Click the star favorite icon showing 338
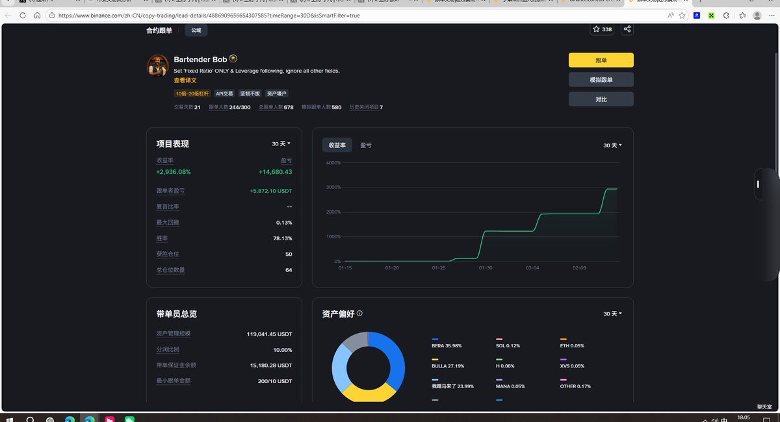 tap(602, 29)
